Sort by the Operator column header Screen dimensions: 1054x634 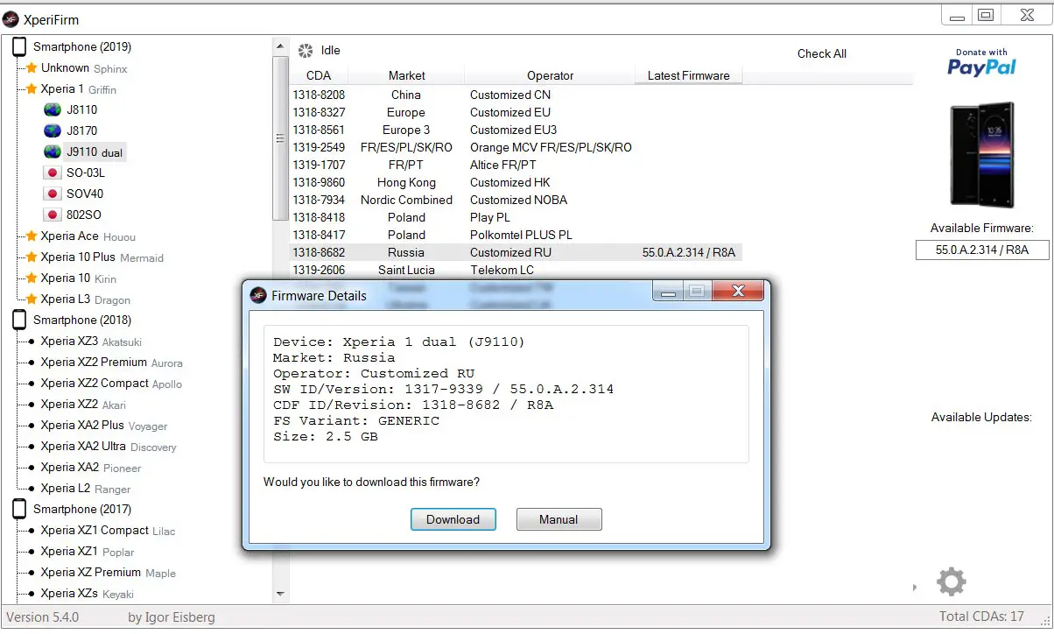coord(551,75)
